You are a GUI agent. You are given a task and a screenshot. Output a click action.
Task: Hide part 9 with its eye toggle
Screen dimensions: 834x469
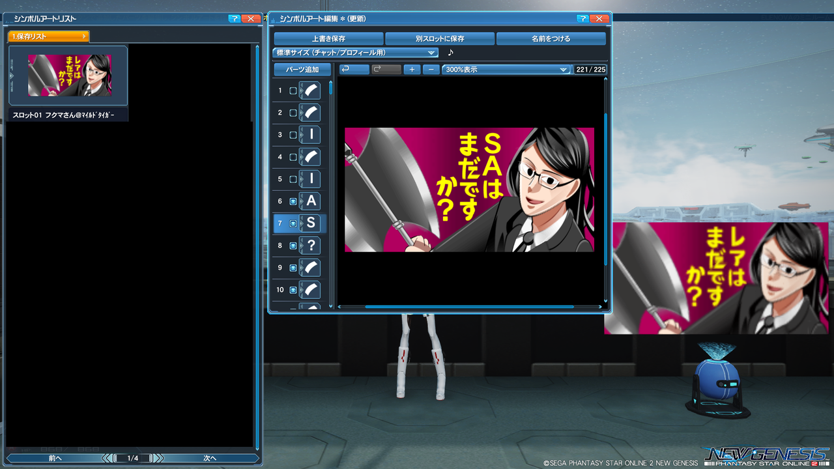tap(293, 268)
